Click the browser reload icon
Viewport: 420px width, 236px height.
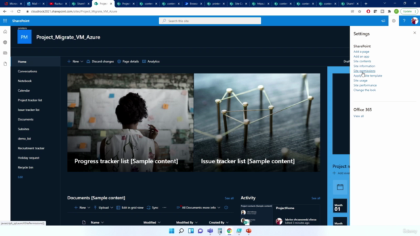point(19,12)
